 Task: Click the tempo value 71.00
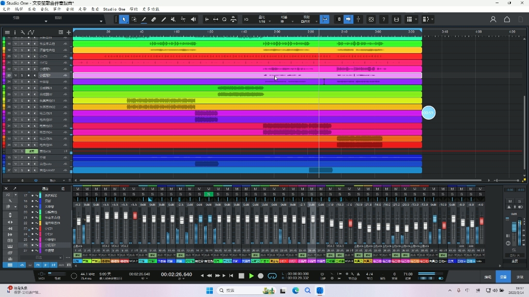[408, 274]
